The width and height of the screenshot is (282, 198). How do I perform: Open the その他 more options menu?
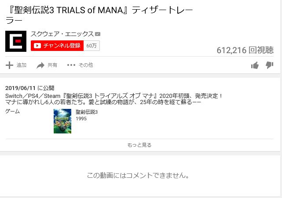80,65
